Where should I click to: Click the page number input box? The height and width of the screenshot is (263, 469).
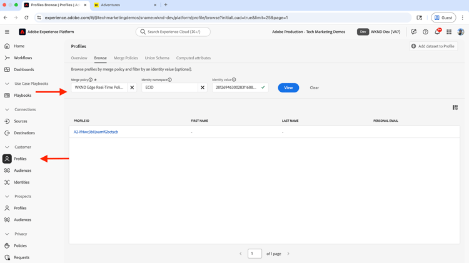(x=255, y=254)
